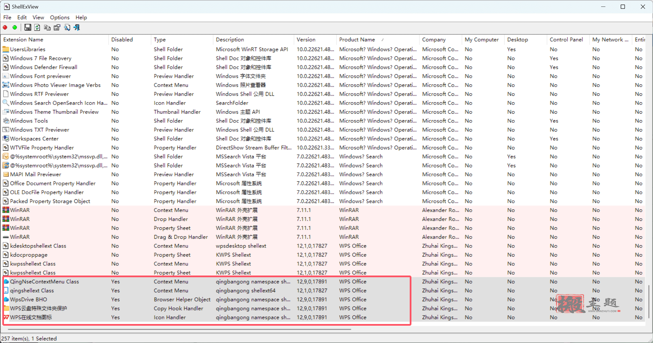
Task: Open the Options menu
Action: [60, 17]
